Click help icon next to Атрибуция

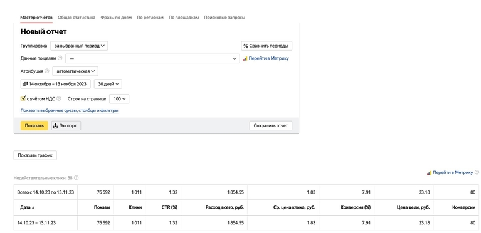pyautogui.click(x=46, y=71)
